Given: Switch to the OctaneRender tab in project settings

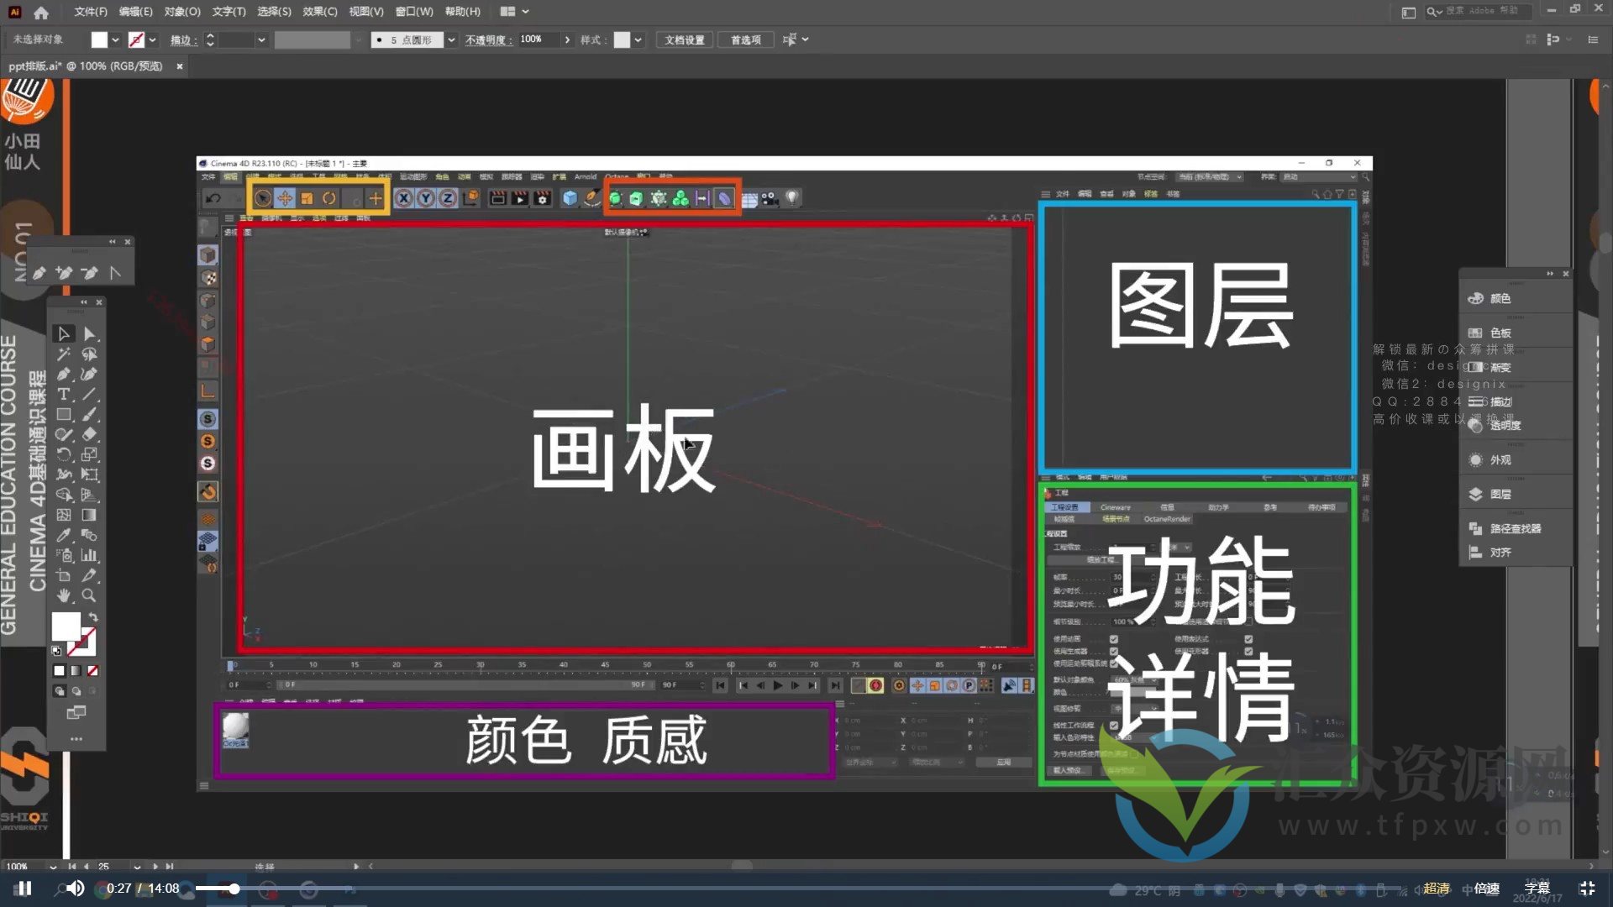Looking at the screenshot, I should coord(1166,519).
